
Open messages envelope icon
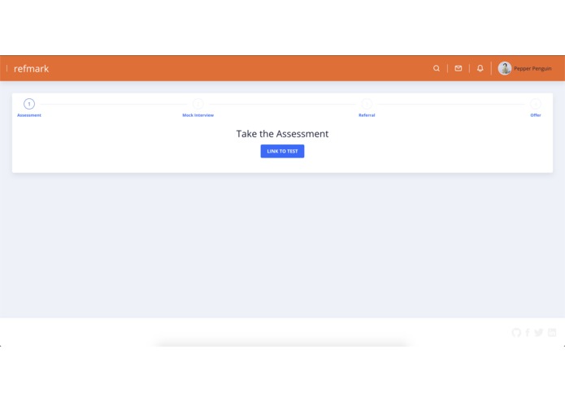[x=459, y=68]
